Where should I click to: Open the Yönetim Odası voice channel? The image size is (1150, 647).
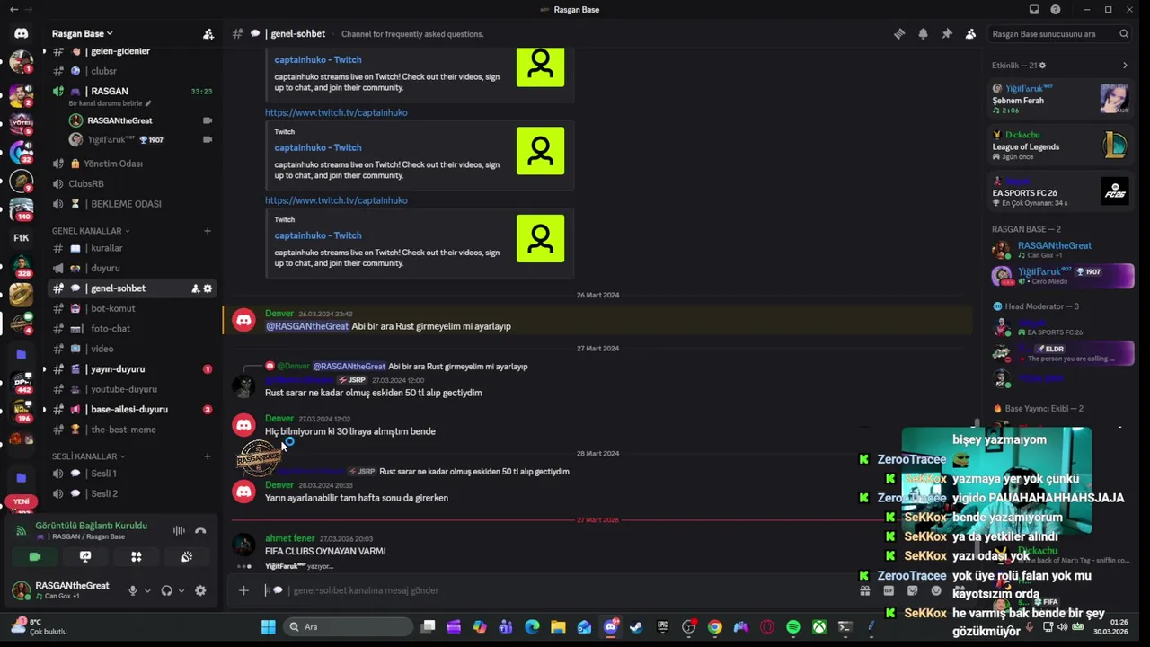132,164
